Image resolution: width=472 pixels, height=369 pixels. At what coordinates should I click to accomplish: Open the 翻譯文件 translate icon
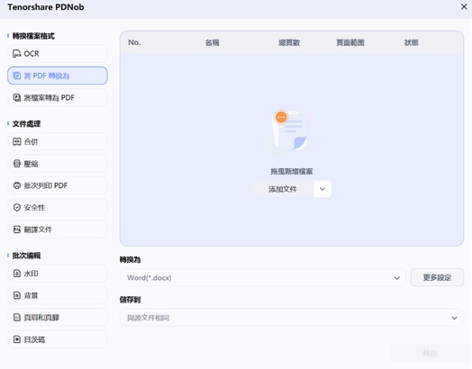[x=17, y=229]
